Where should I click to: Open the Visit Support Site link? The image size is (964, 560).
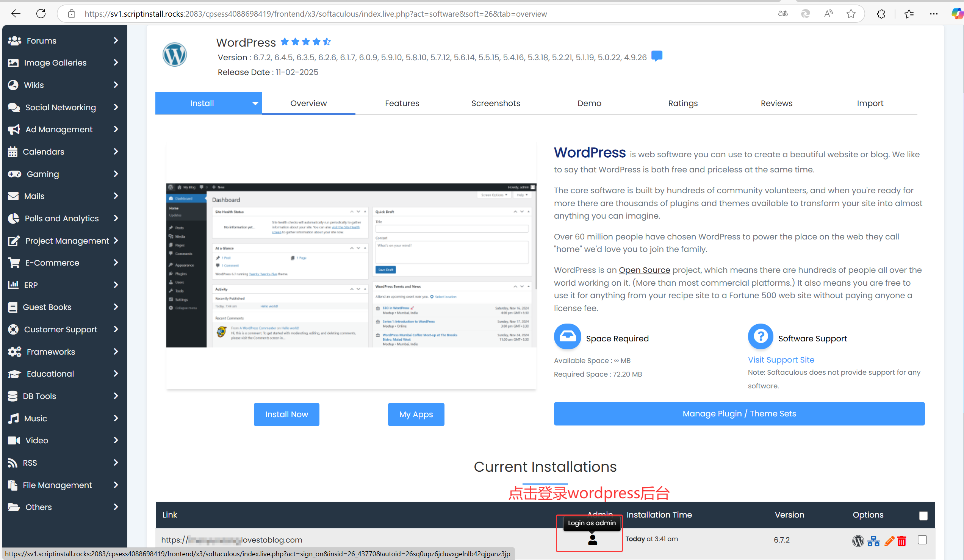781,360
